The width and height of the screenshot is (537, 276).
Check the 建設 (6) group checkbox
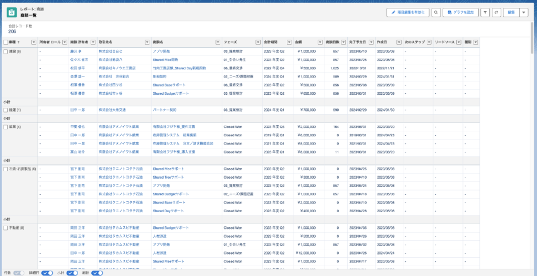tap(5, 51)
